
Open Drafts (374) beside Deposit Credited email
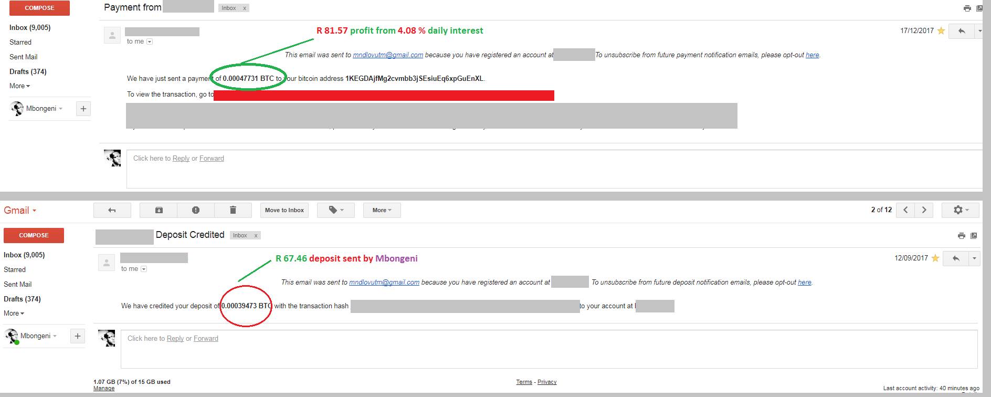[22, 299]
